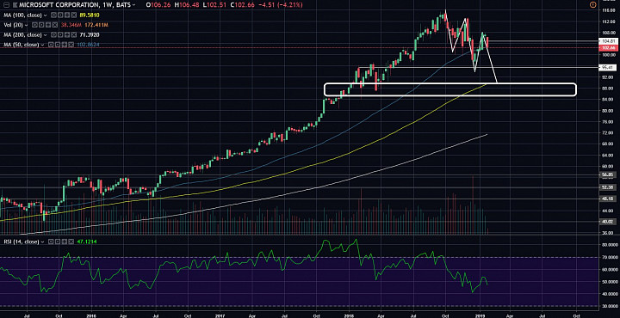Remove the RSI (14, close) indicator
This screenshot has height=318, width=620.
[x=71, y=242]
